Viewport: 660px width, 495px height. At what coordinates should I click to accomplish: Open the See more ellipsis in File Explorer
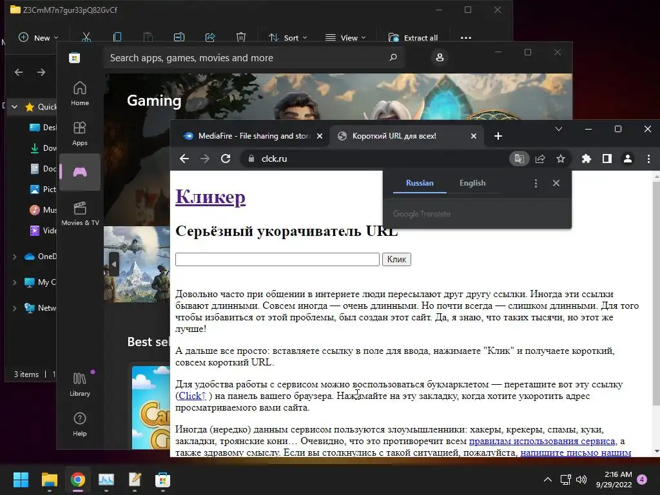(466, 38)
